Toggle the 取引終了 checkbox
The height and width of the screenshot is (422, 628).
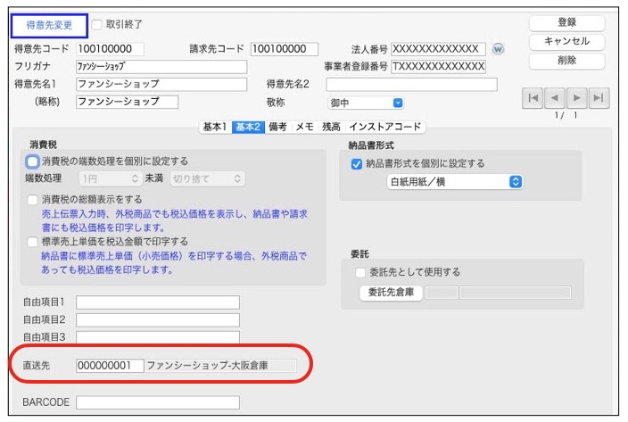coord(96,24)
